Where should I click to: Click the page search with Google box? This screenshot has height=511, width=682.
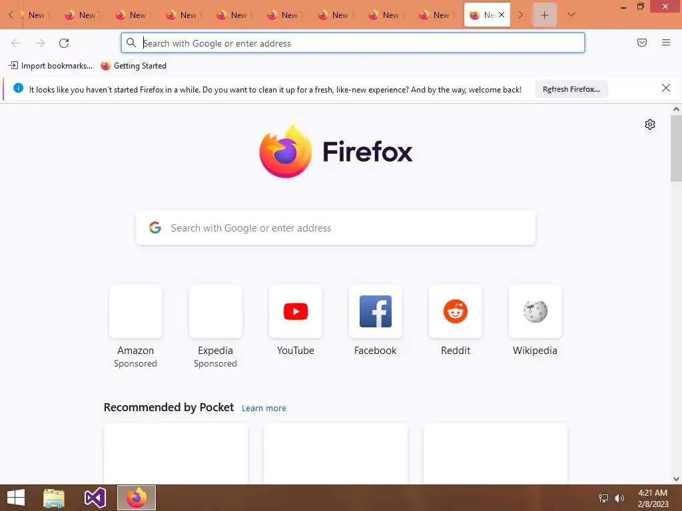[336, 228]
